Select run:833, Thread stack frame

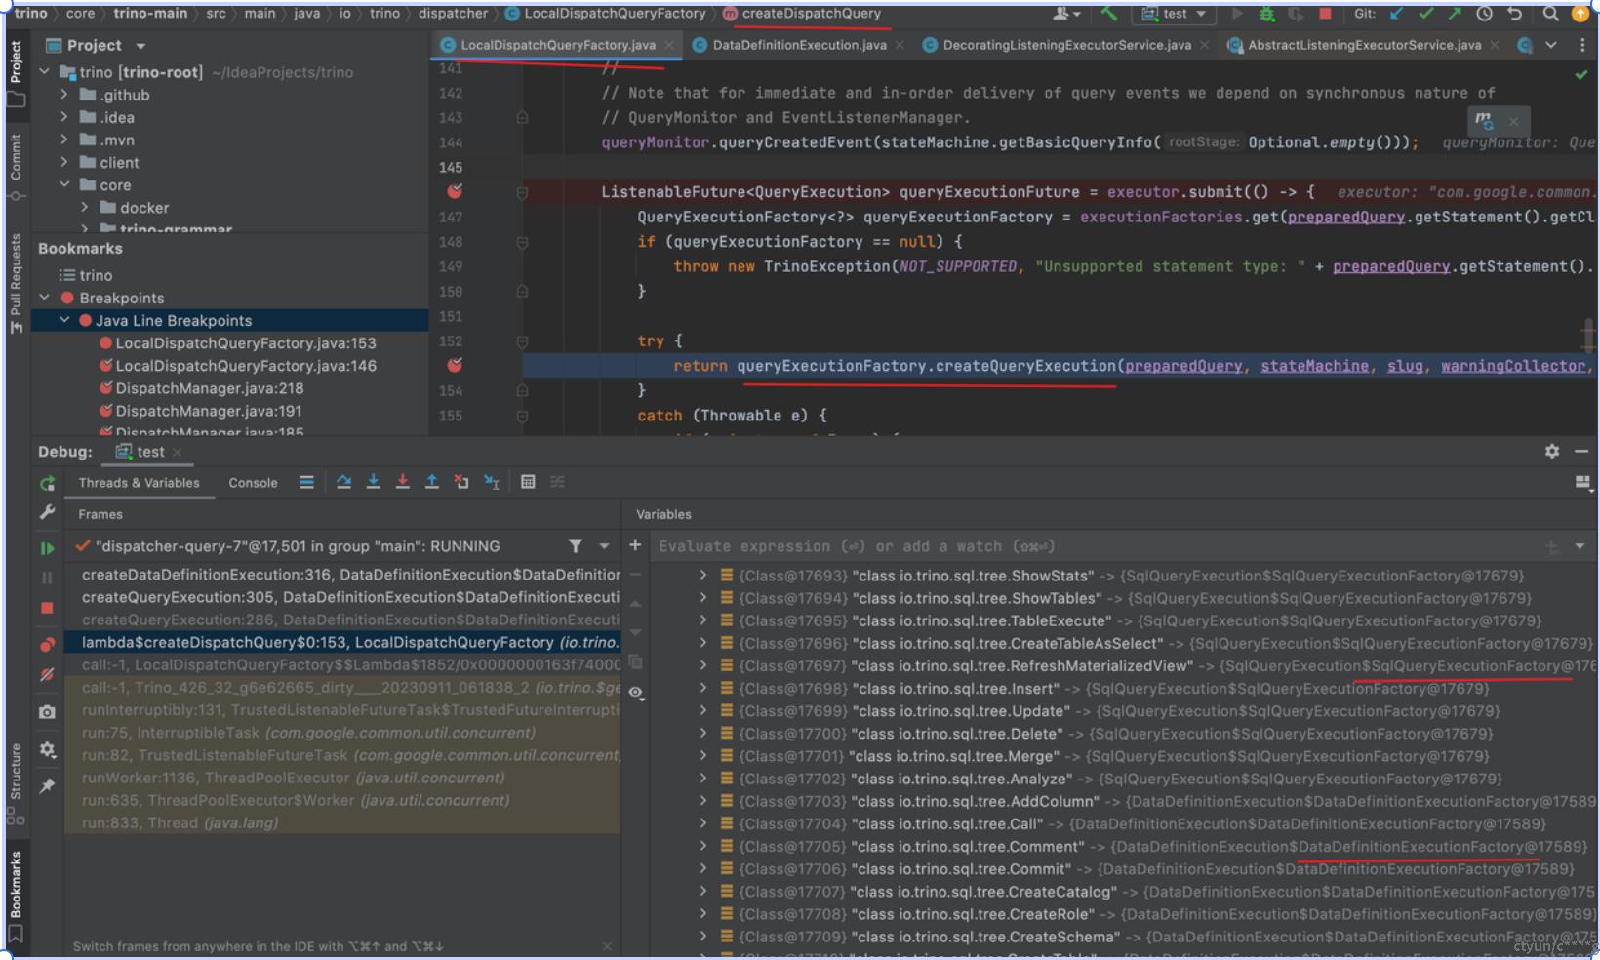(x=342, y=822)
